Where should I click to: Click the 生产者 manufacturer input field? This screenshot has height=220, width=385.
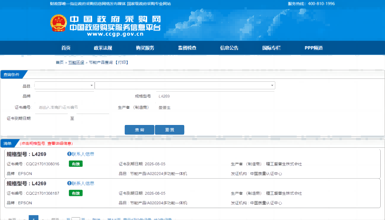[x=214, y=108]
